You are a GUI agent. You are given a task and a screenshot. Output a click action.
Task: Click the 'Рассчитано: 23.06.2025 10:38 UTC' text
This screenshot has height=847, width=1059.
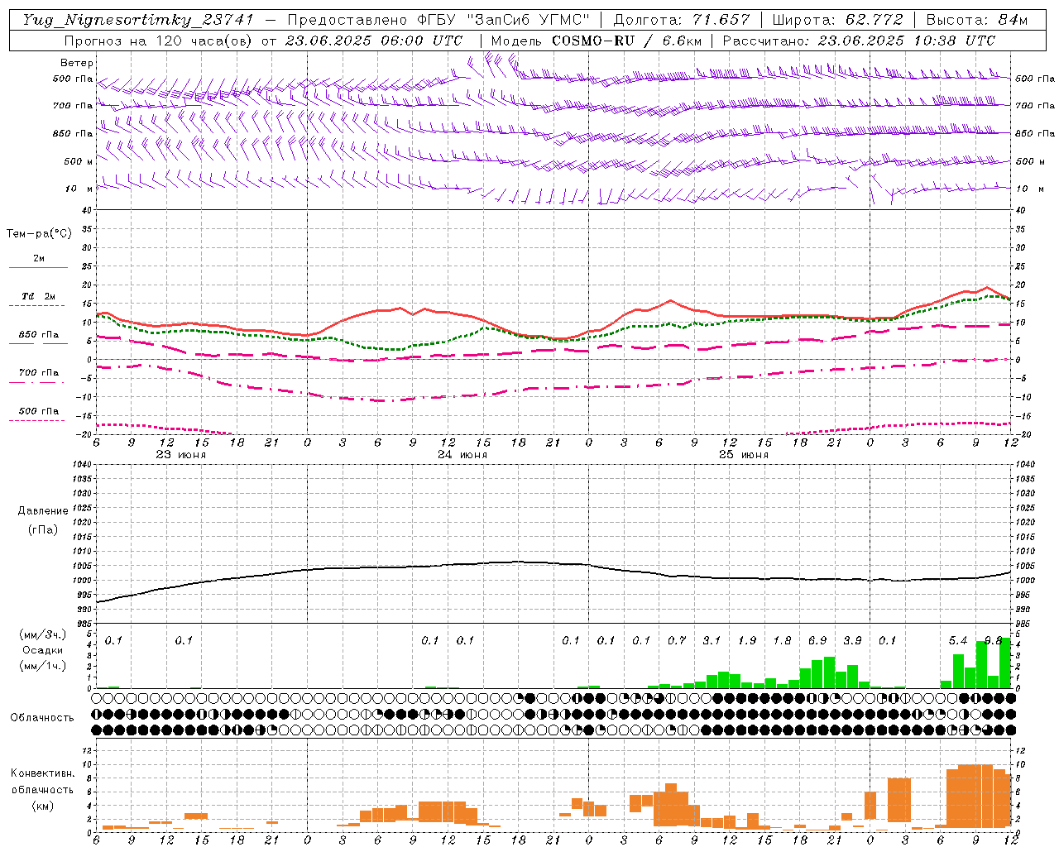point(859,41)
